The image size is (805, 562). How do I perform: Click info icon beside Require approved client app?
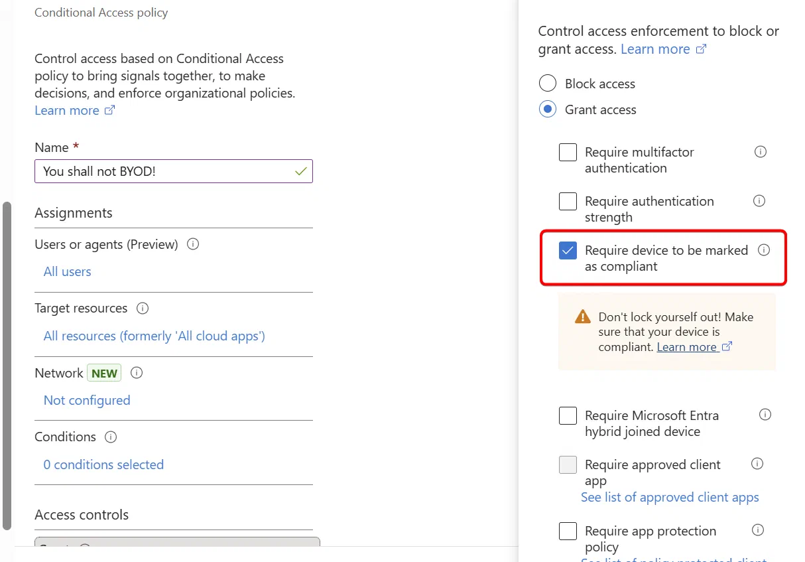(757, 464)
